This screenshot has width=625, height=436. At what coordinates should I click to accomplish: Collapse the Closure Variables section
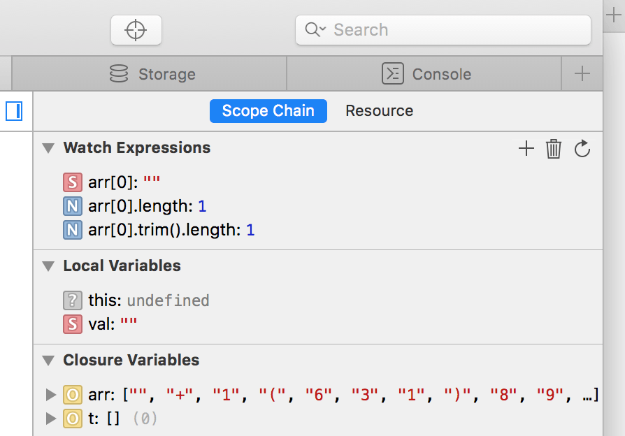(x=48, y=361)
